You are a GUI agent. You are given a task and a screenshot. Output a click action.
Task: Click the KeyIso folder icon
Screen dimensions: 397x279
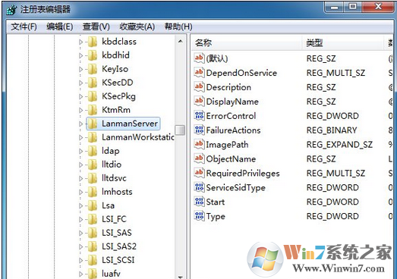click(x=93, y=69)
